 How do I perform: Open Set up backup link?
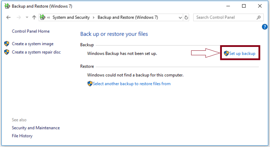[242, 54]
